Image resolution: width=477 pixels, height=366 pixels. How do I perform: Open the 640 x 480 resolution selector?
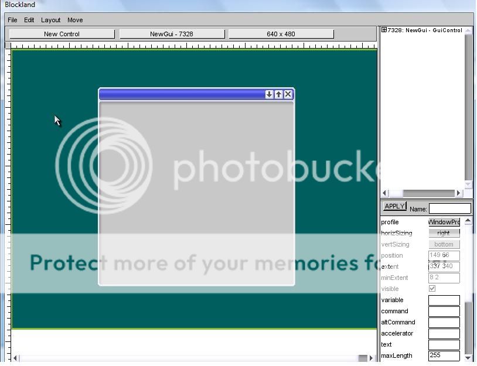(281, 34)
